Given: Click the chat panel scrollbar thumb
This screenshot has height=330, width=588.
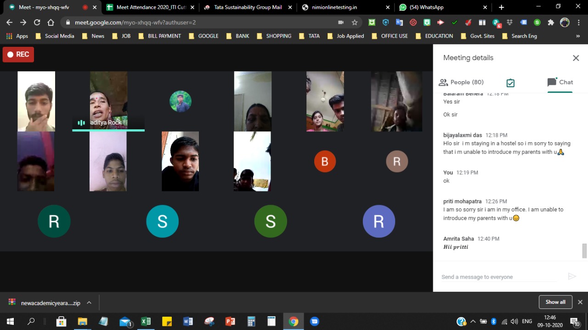Looking at the screenshot, I should (x=584, y=251).
